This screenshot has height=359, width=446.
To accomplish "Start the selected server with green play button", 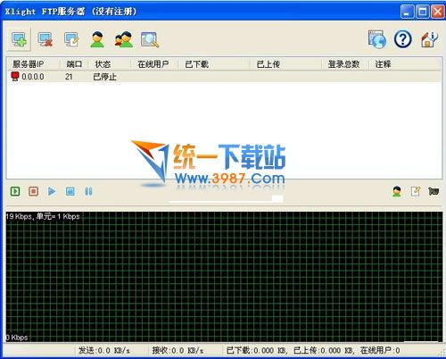I will click(15, 191).
